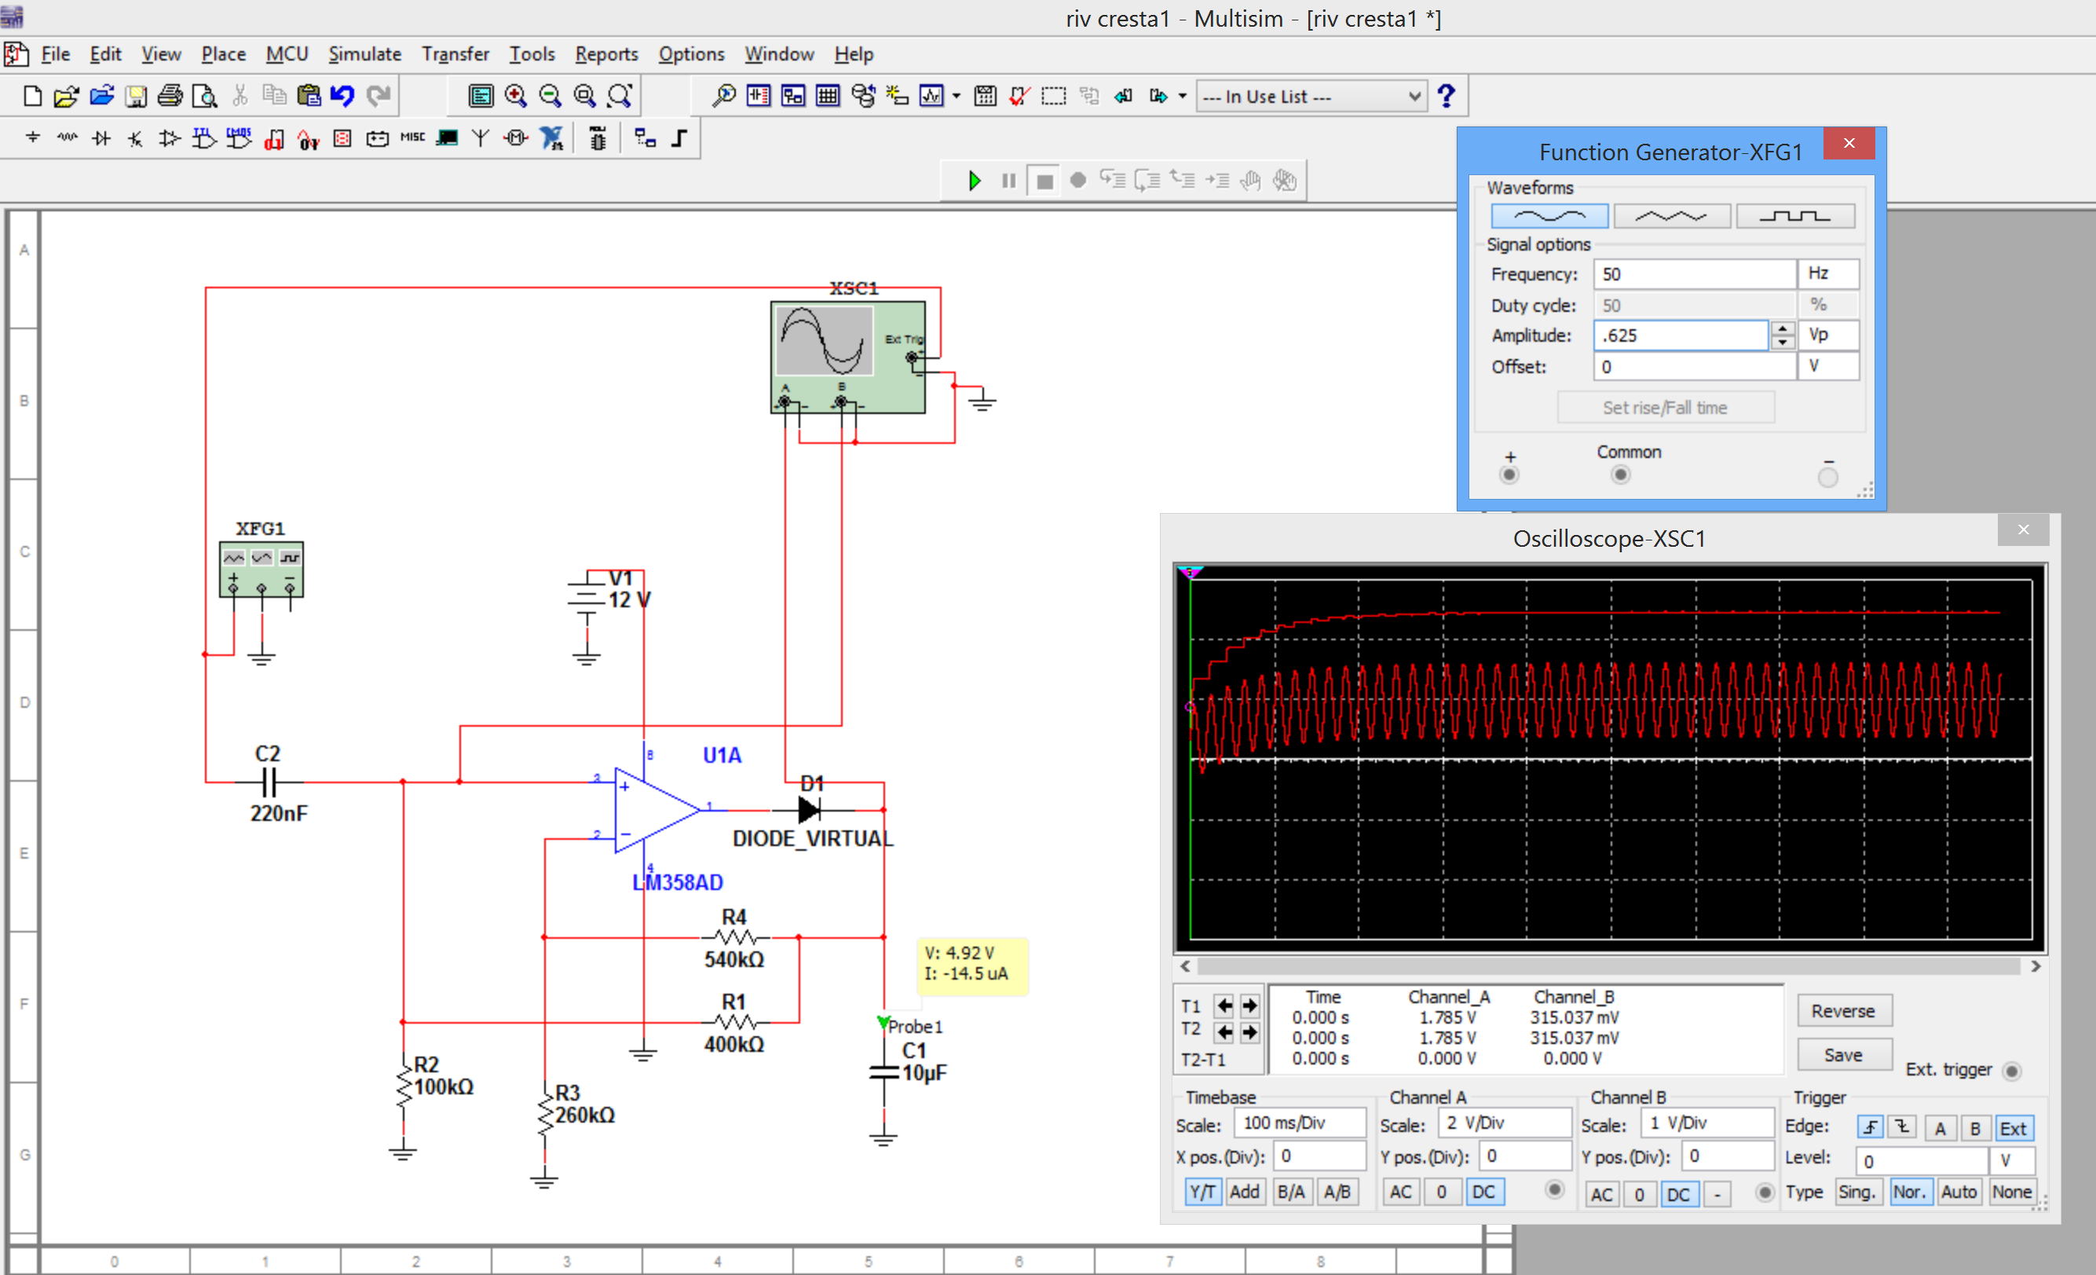Click the oscilloscope horizontal scrollbar
The height and width of the screenshot is (1275, 2096).
(x=1608, y=966)
